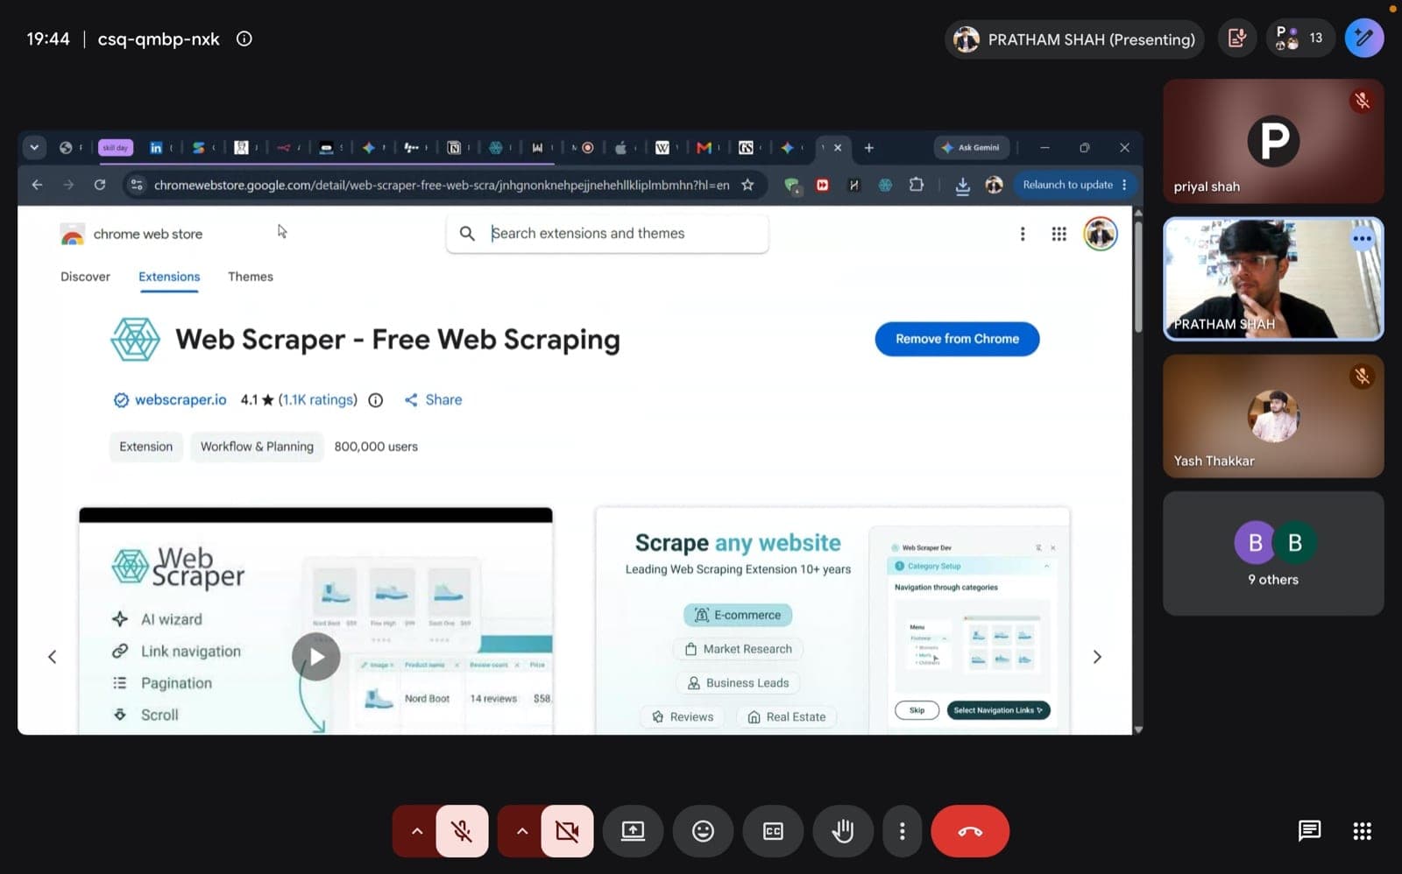Open the red extension icon in toolbar

point(822,185)
